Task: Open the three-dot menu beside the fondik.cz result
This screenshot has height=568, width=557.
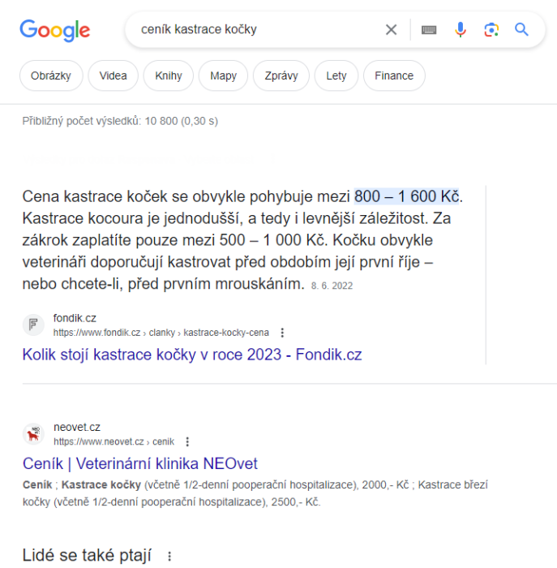Action: click(x=282, y=333)
